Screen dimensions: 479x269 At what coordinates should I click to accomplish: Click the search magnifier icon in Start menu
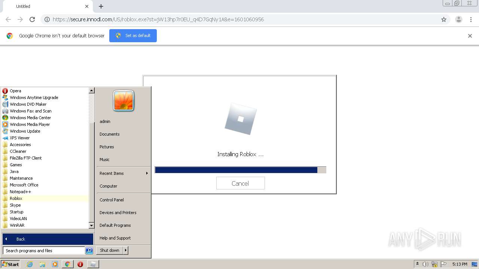click(89, 251)
